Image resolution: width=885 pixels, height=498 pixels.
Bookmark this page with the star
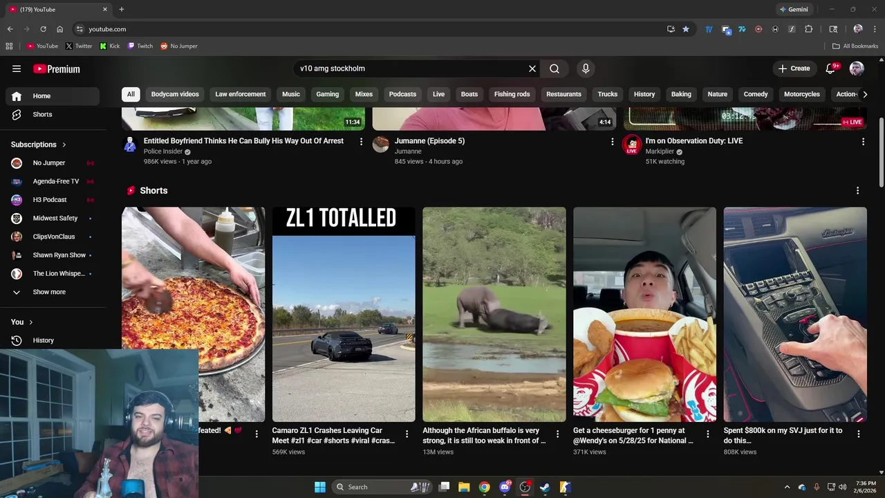(686, 29)
